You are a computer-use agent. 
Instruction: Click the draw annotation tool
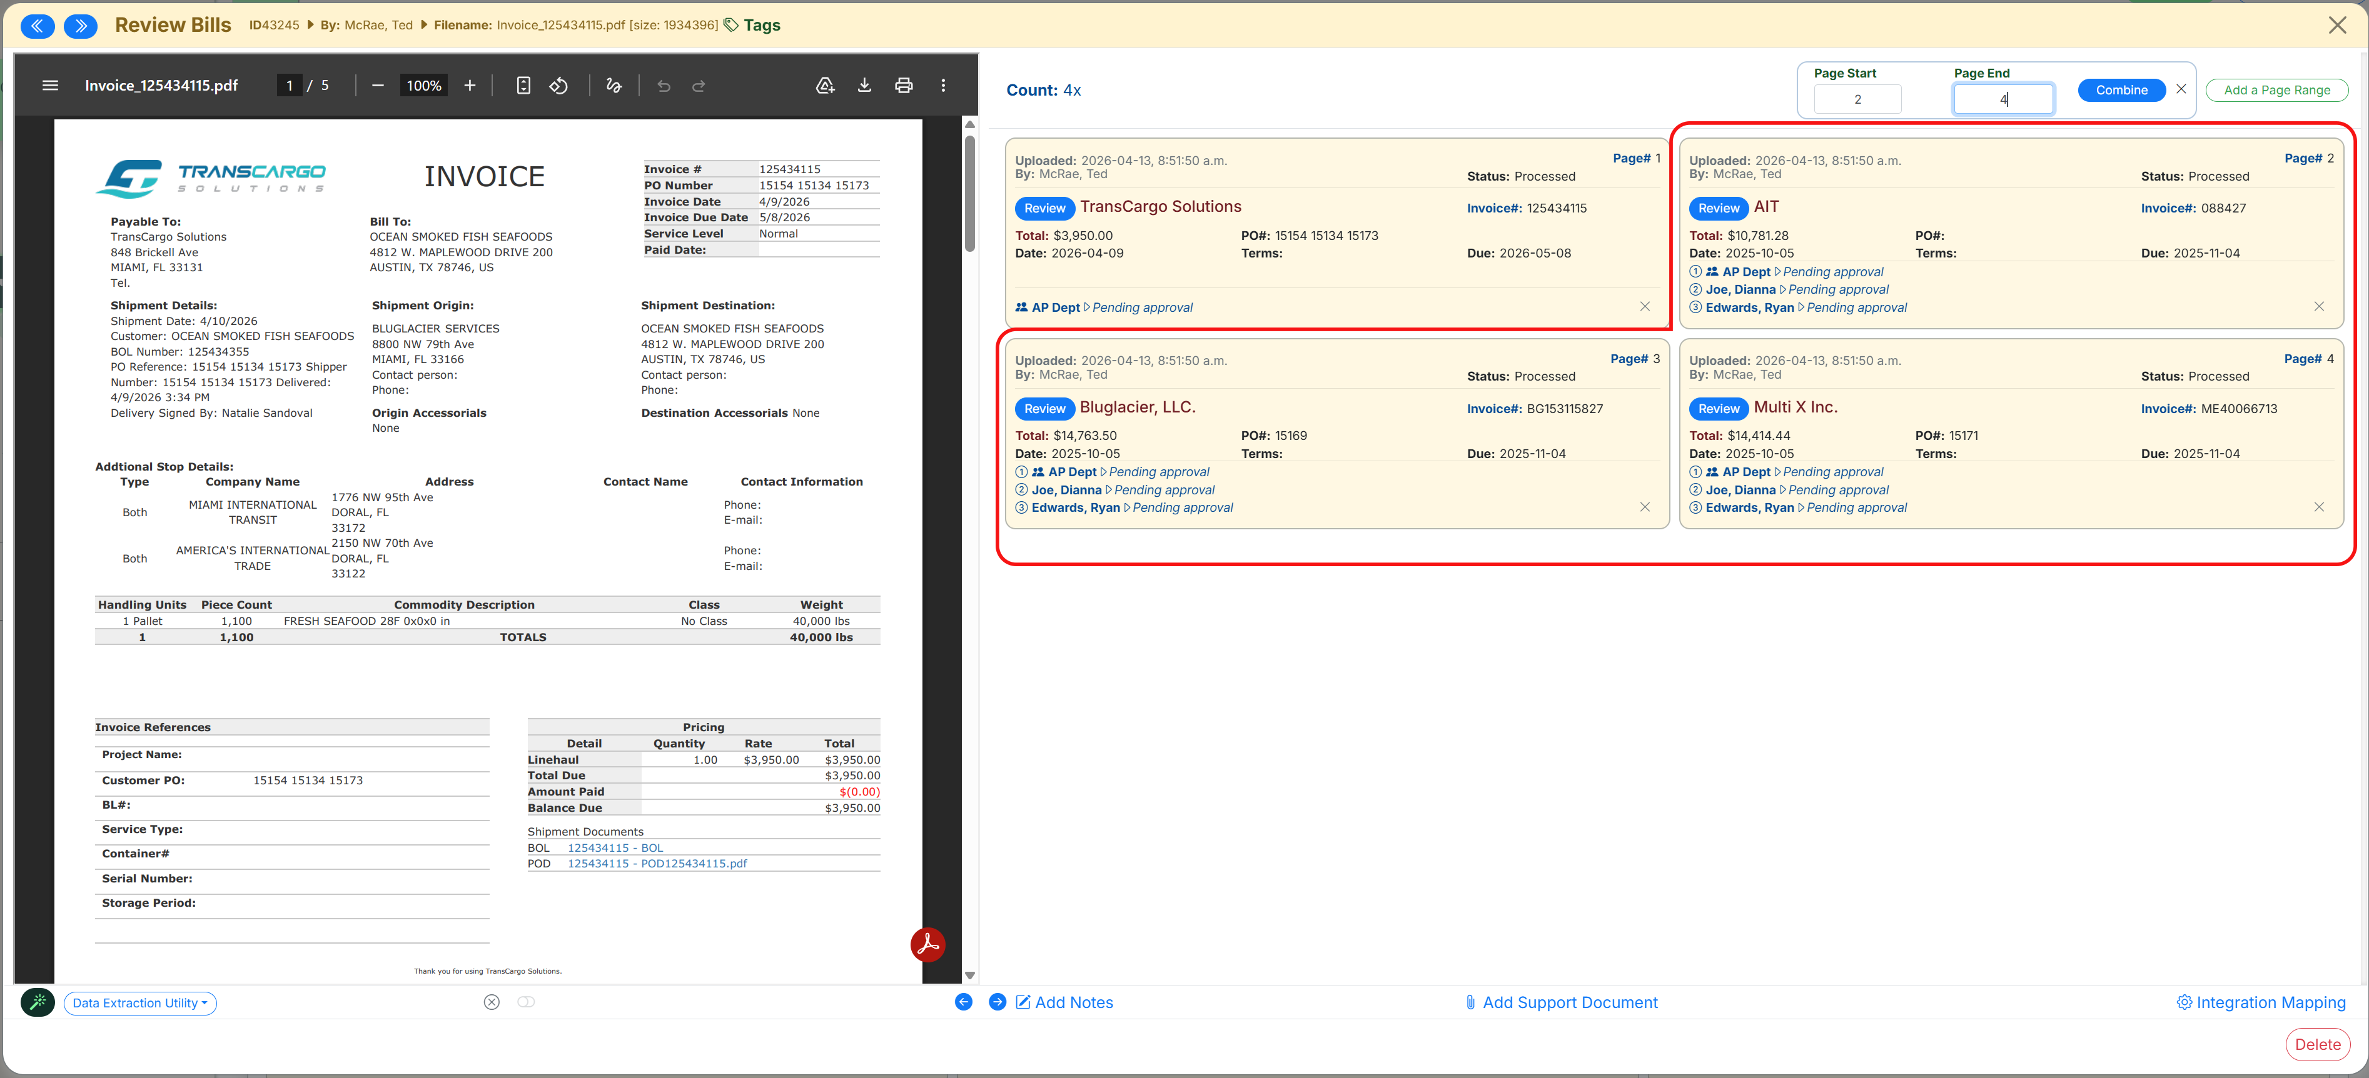614,86
